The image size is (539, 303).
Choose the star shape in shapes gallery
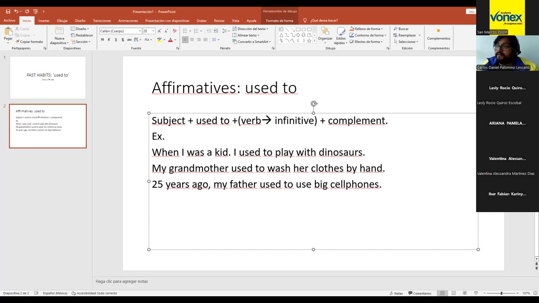(x=309, y=41)
